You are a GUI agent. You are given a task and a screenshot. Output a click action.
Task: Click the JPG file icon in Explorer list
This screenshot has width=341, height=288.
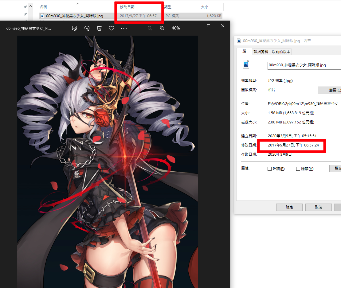[x=42, y=16]
